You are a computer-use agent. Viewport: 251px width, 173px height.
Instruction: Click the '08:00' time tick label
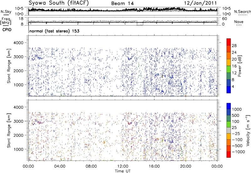tap(91, 166)
